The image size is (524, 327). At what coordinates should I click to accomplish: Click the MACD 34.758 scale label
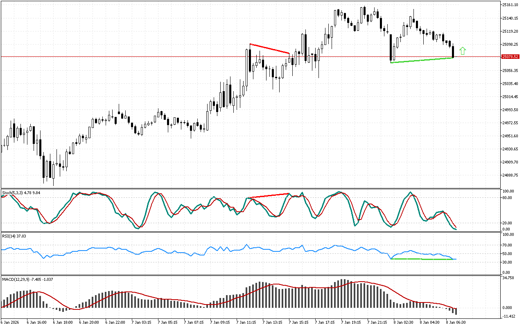click(509, 278)
